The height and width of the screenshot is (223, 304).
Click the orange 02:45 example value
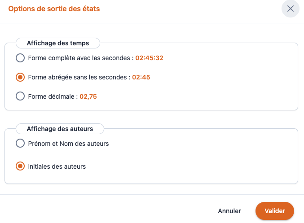click(141, 77)
